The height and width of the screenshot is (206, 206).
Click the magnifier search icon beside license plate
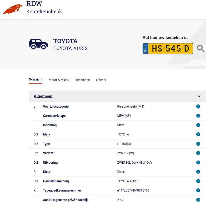coord(201,49)
